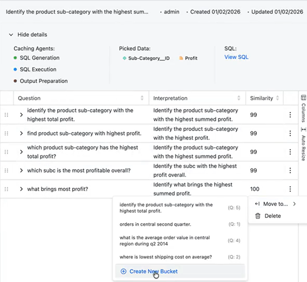
Task: Click Create New Bucket button
Action: point(149,271)
